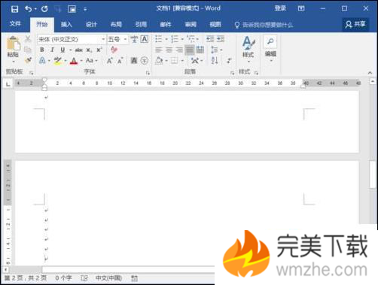Click the Paste clipboard icon
Viewport: 378px width, 285px height.
coord(13,43)
